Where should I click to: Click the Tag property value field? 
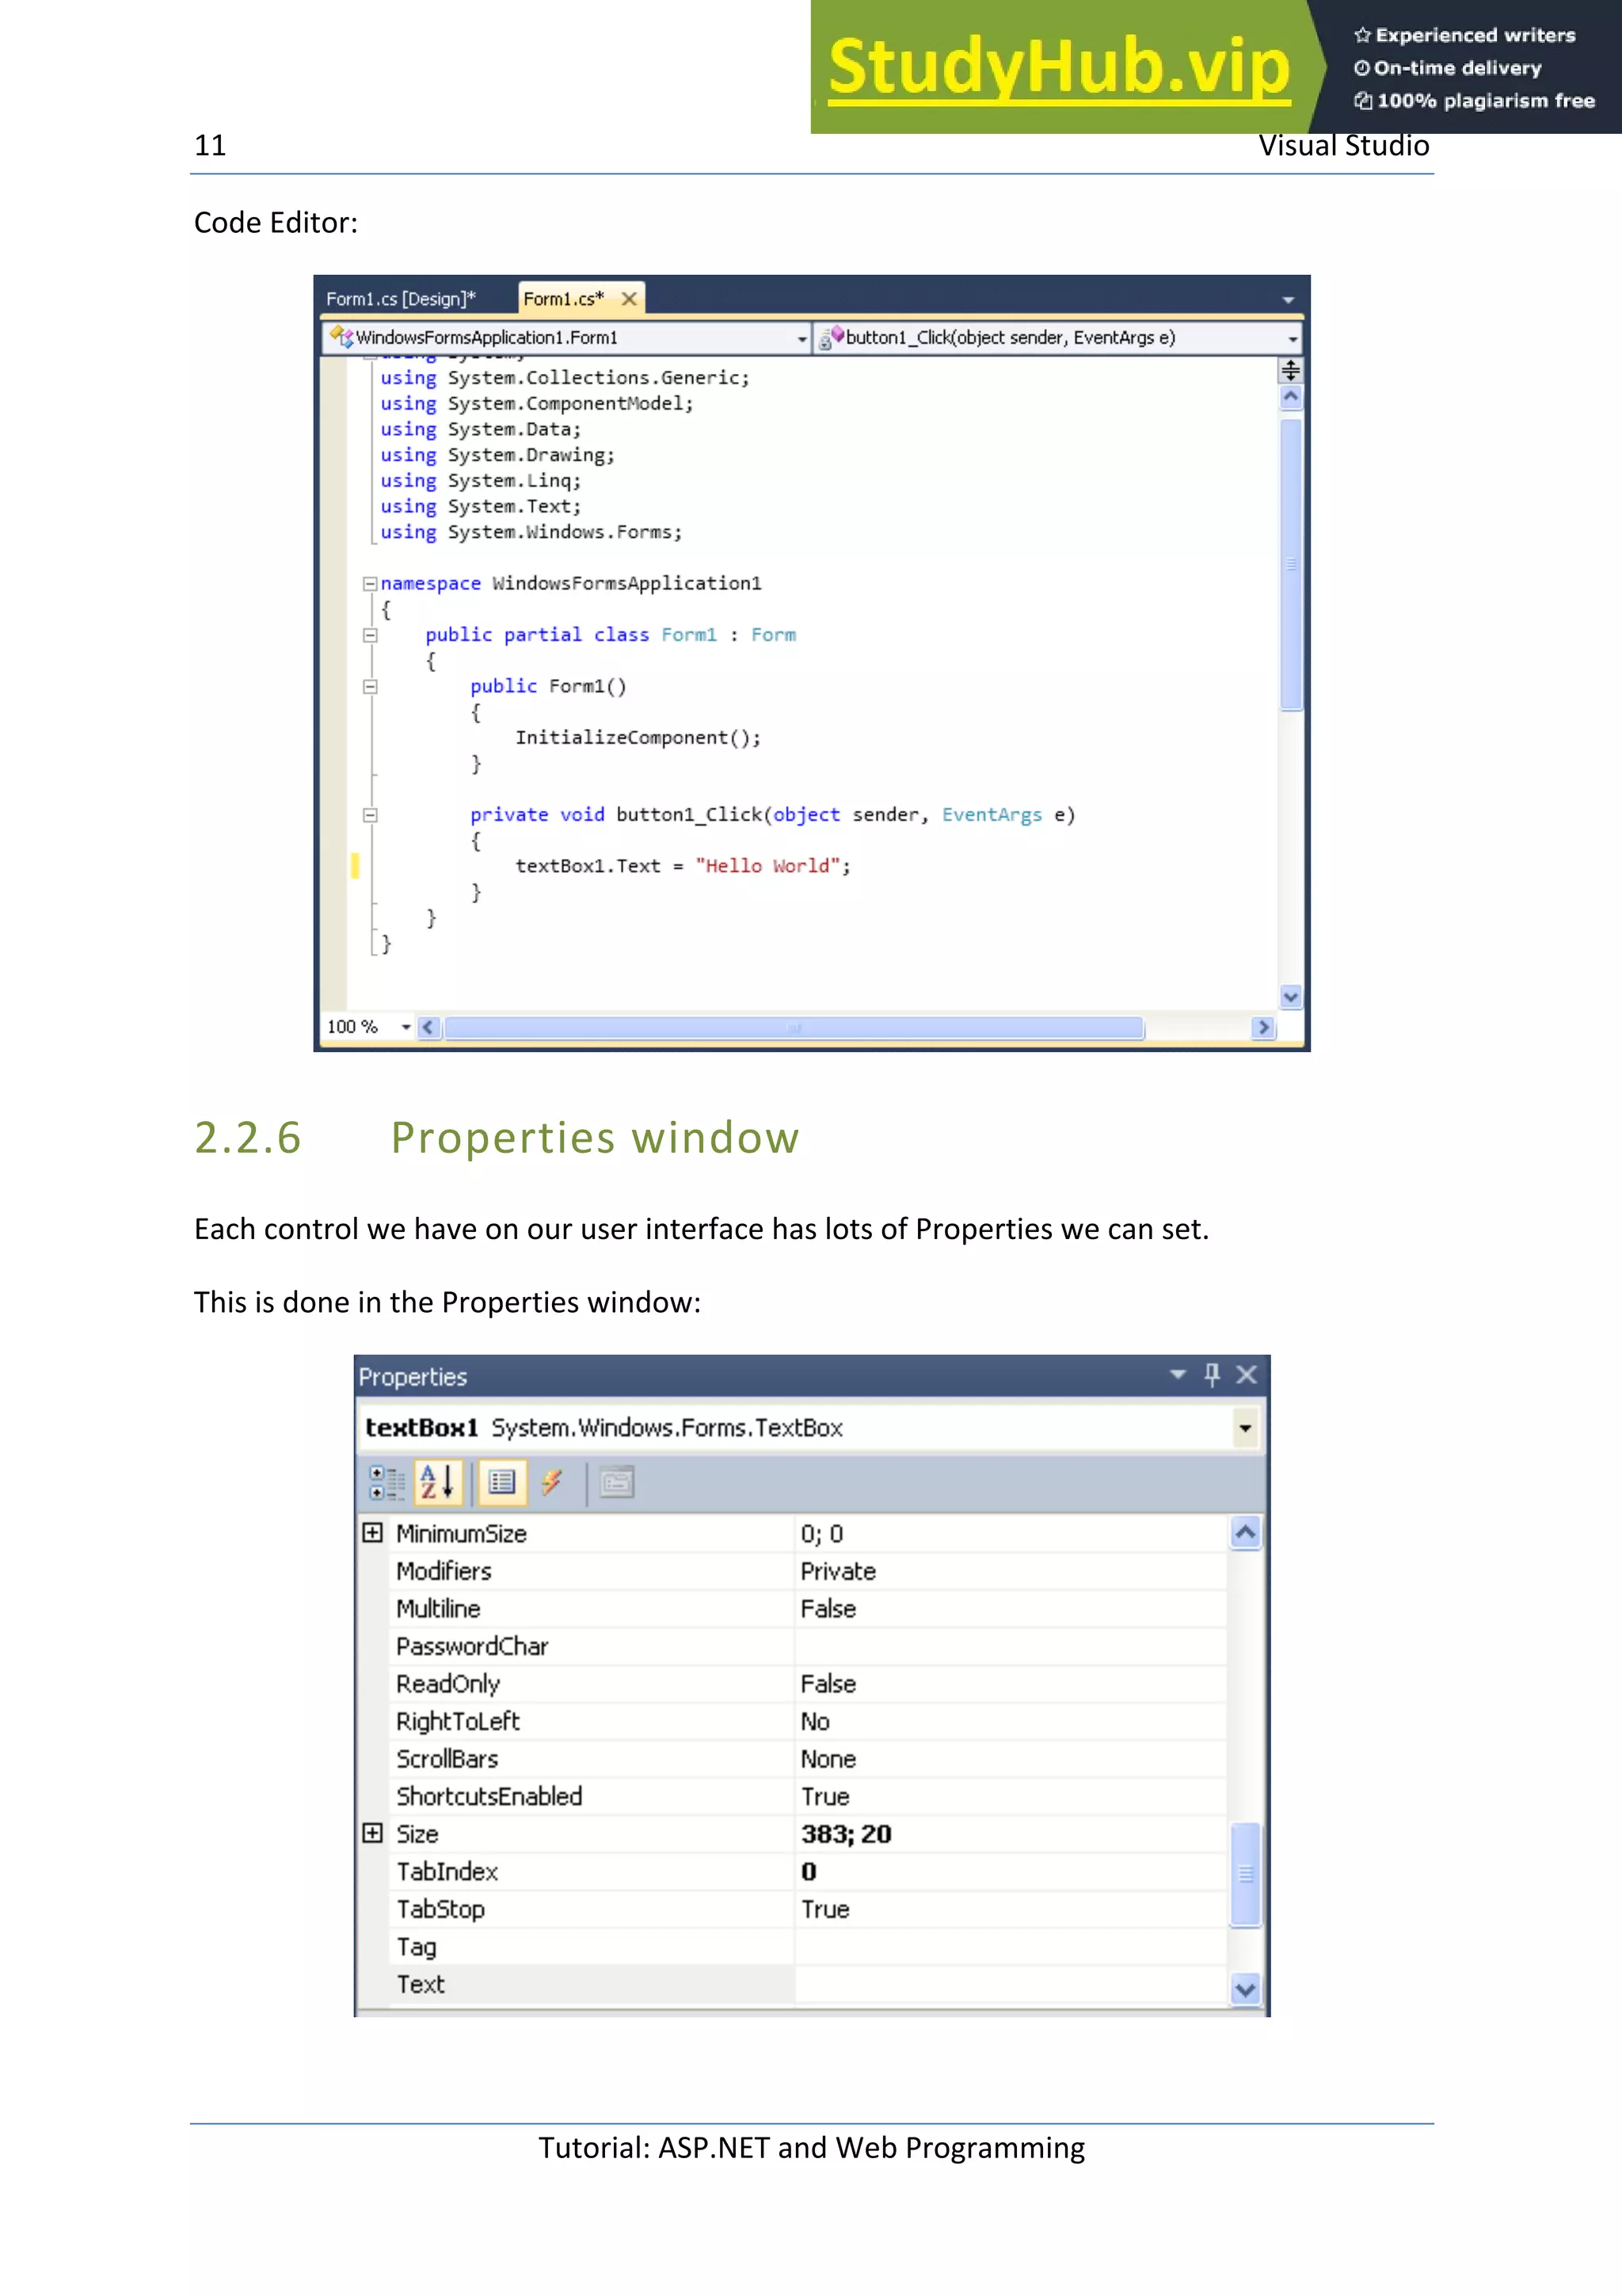(1011, 1947)
